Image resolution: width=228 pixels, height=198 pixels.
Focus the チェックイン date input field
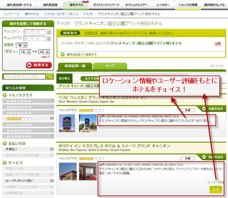point(35,32)
